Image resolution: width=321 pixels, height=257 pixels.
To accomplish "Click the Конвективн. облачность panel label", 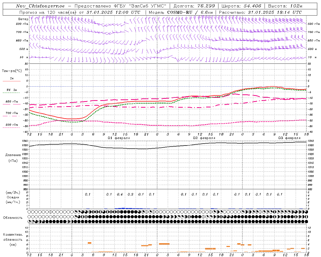I will [13, 239].
